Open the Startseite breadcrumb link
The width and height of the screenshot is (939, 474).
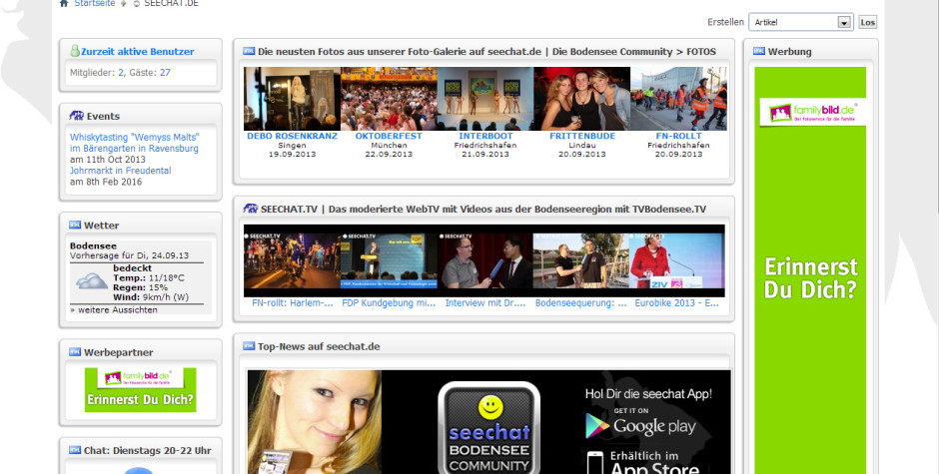coord(95,3)
